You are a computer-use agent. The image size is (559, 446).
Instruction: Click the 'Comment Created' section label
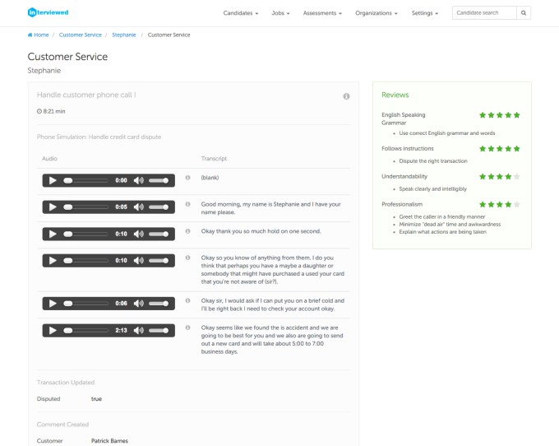[x=62, y=425]
